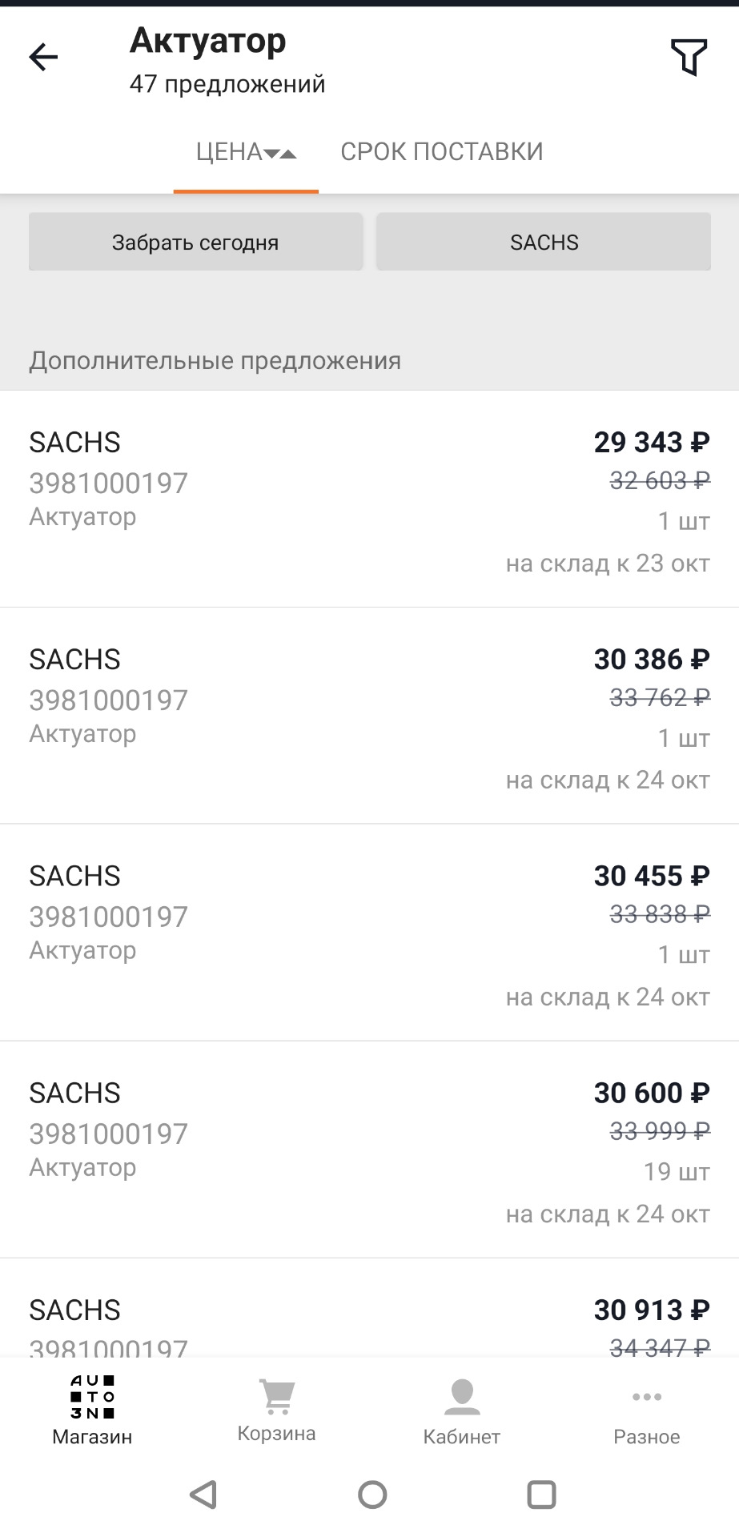Toggle the Забрать сегодня filter

(195, 242)
